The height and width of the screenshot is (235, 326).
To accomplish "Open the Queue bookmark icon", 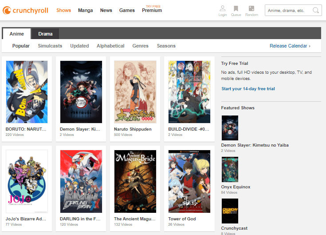I will pyautogui.click(x=236, y=8).
